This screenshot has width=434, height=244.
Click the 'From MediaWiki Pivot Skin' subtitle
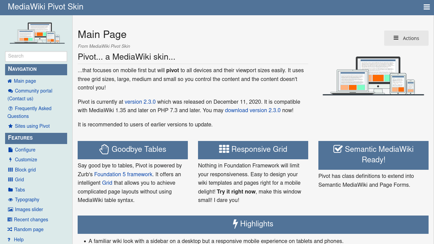pos(104,46)
